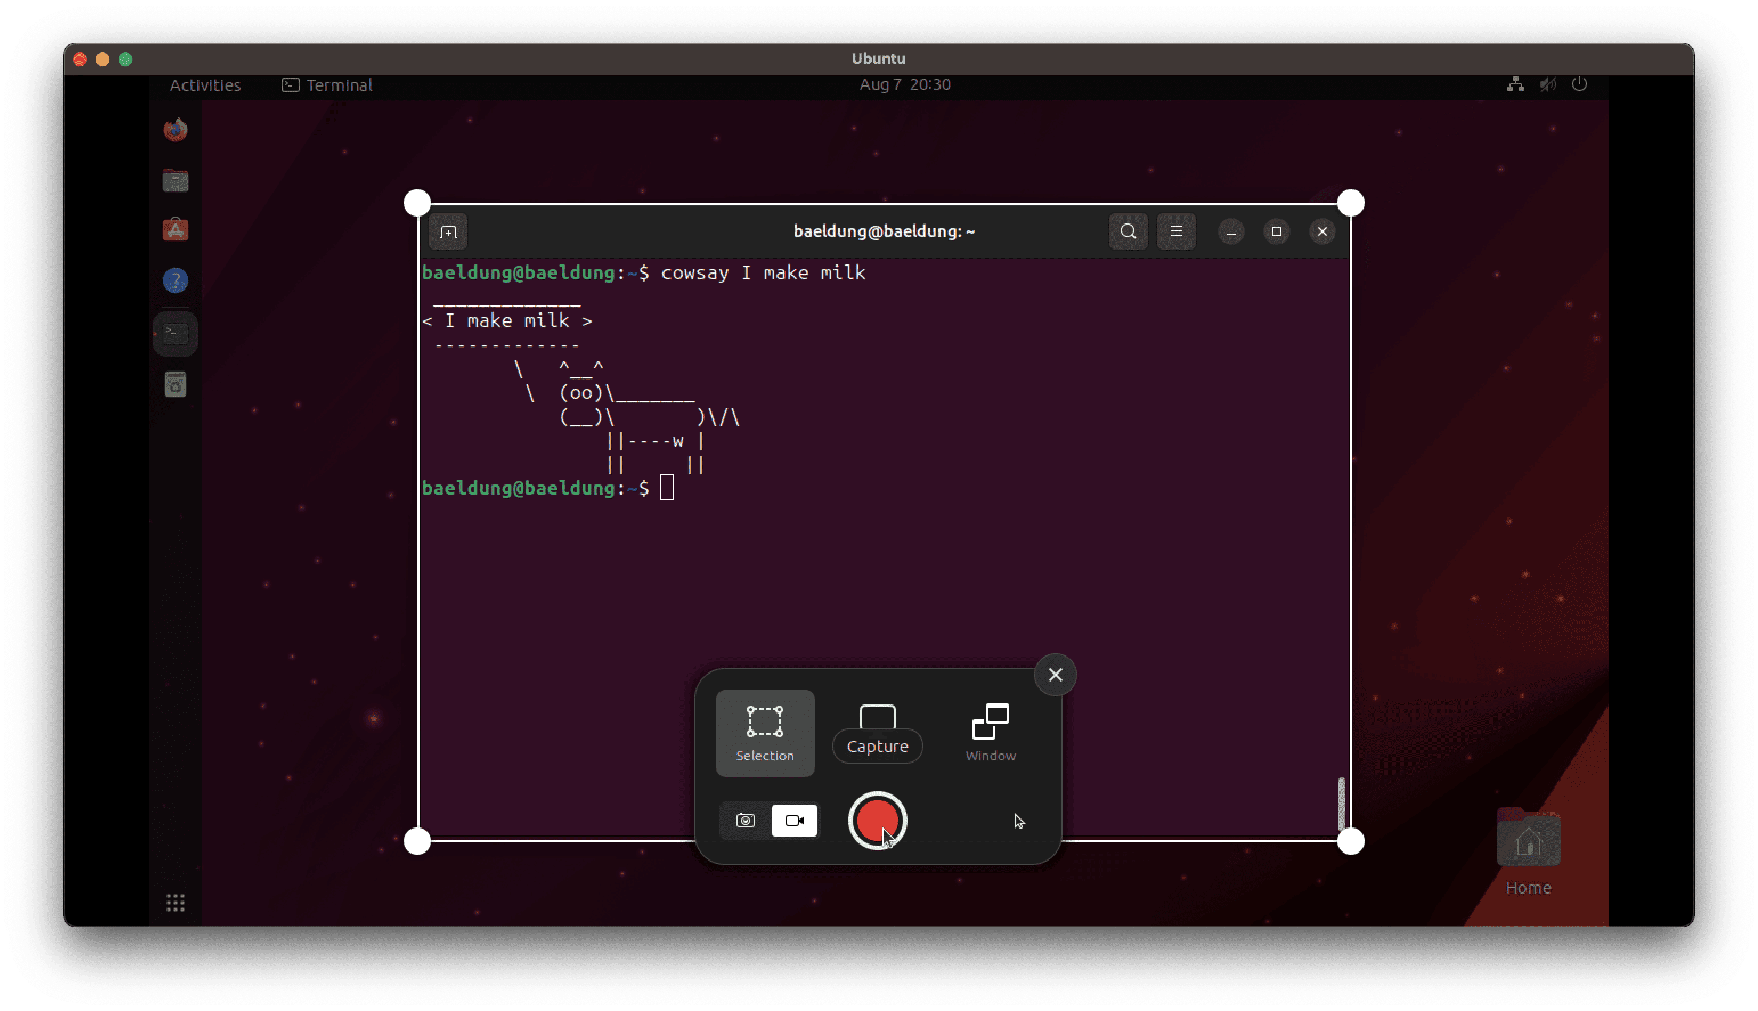Minimize the terminal window
The width and height of the screenshot is (1758, 1011).
point(1230,231)
